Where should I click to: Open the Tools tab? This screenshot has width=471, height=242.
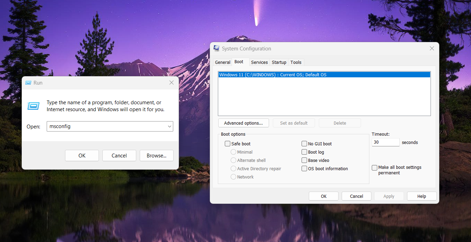296,62
